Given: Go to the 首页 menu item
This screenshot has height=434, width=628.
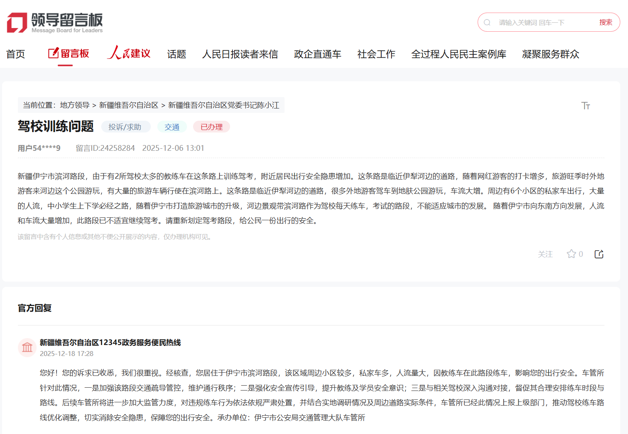Looking at the screenshot, I should [x=15, y=54].
